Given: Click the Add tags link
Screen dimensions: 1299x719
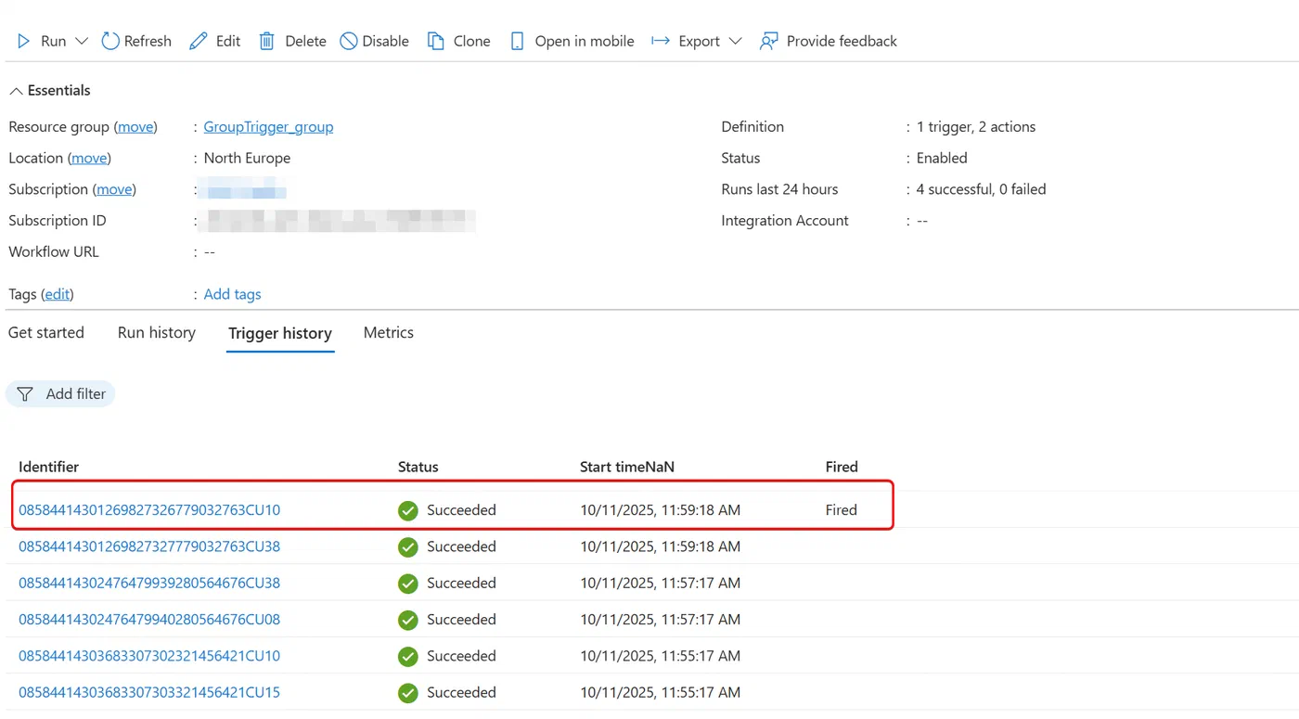Looking at the screenshot, I should coord(232,294).
